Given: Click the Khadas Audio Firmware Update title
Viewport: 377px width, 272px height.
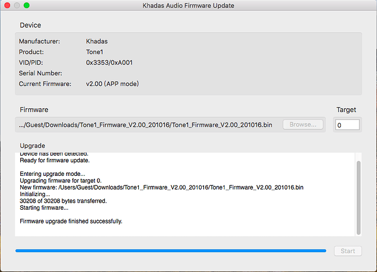Looking at the screenshot, I should [x=188, y=5].
